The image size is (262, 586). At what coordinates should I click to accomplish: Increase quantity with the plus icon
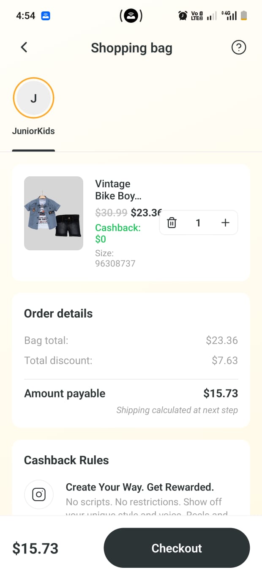click(225, 223)
